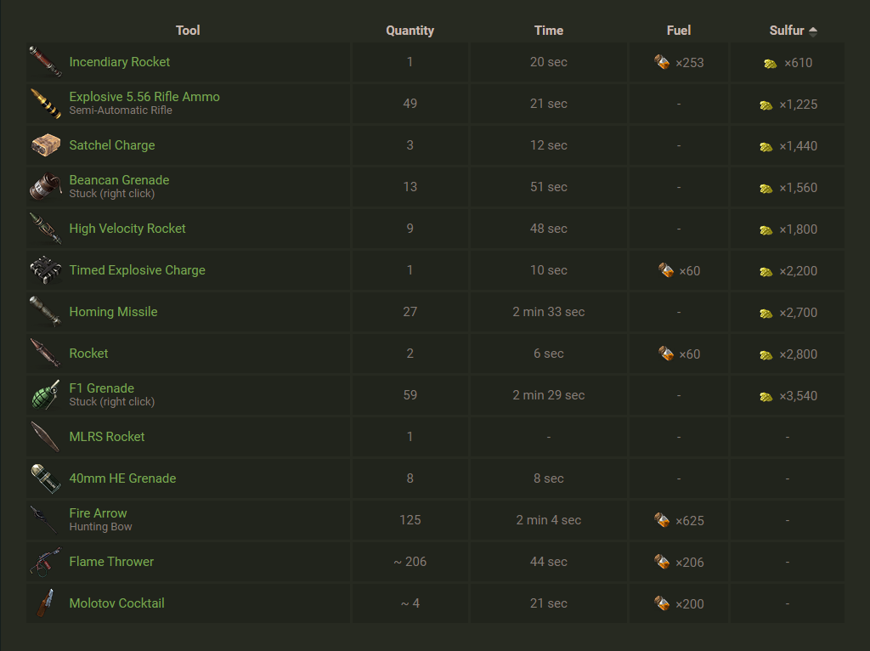Click the Rocket row's fuel icon

pos(667,353)
